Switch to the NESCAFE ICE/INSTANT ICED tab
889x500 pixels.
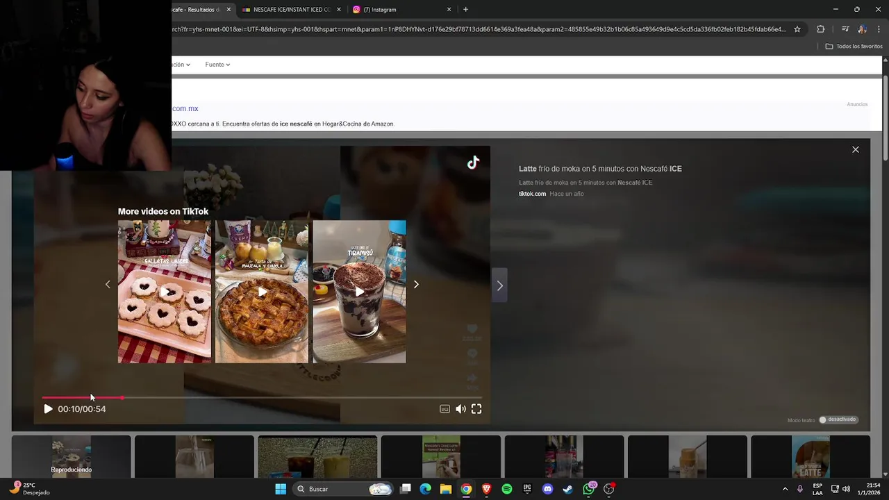click(x=290, y=10)
